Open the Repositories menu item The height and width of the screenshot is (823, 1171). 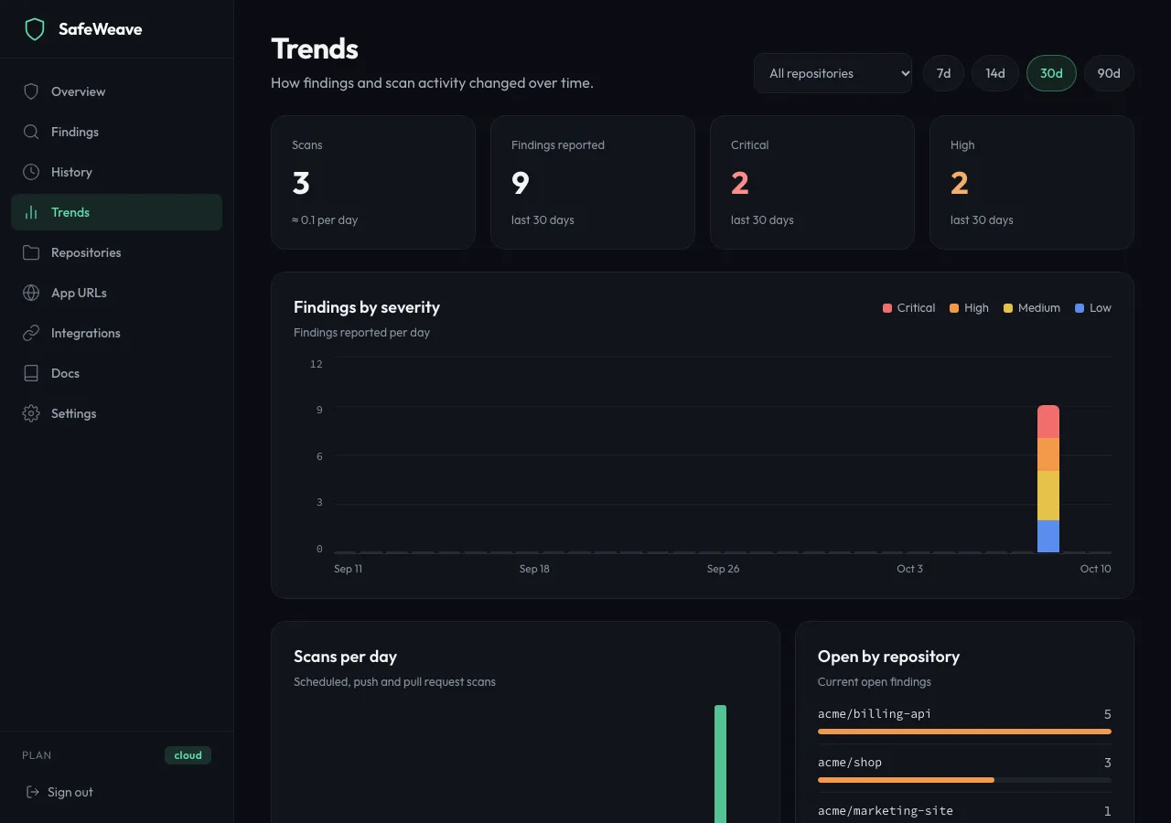coord(116,252)
